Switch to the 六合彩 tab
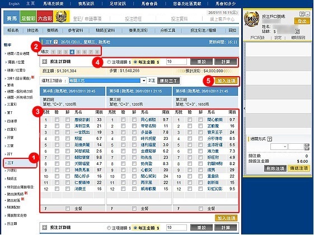The image size is (314, 235). [45, 18]
